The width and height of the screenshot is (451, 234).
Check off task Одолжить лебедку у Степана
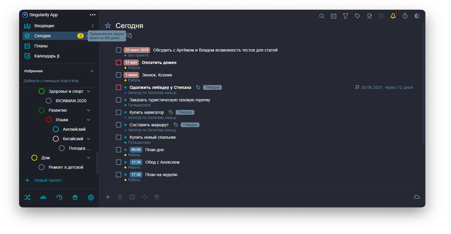click(119, 87)
